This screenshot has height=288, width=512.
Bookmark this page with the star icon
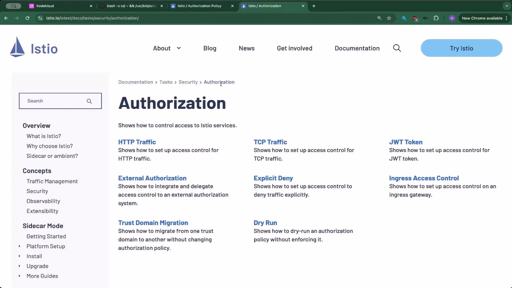click(389, 18)
